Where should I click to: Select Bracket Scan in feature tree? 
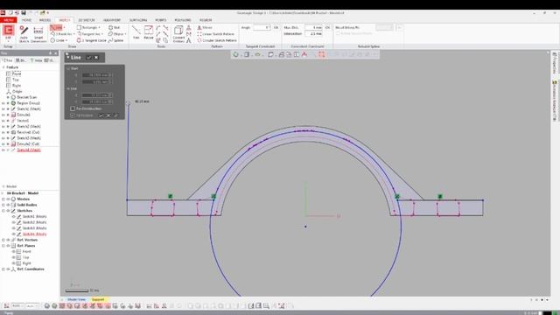[x=27, y=97]
